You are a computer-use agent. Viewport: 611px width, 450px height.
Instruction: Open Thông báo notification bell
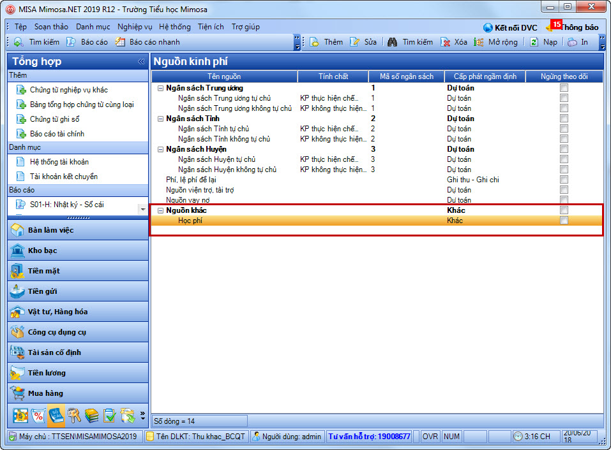coord(550,27)
